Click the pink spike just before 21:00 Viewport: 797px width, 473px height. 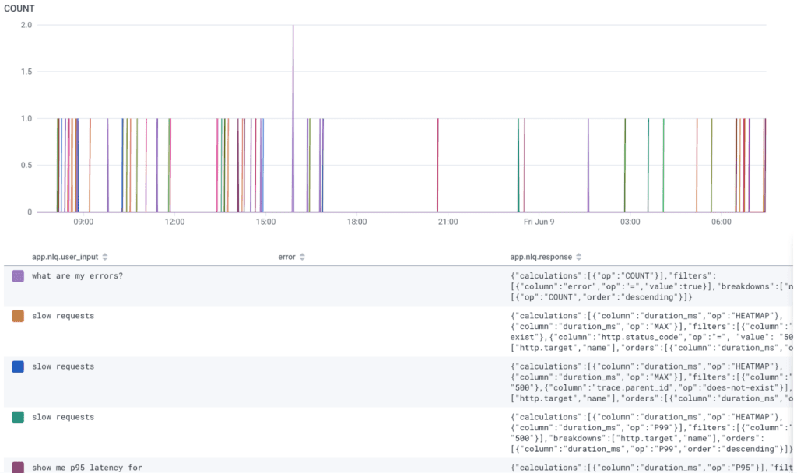pyautogui.click(x=438, y=163)
